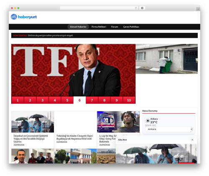209x176 pixels.
Task: Click the 22/09/2026 date text
Action: point(62,142)
